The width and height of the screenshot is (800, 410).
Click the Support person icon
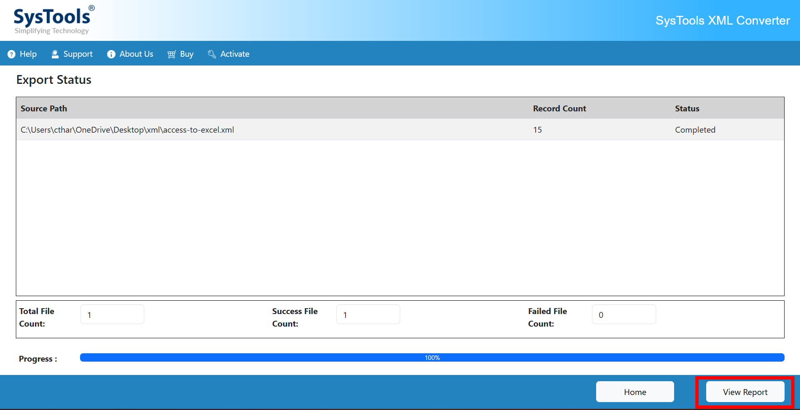(x=55, y=54)
